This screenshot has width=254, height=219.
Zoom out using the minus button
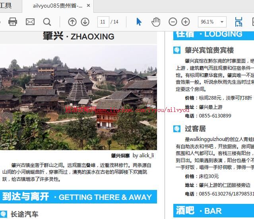coord(173,22)
